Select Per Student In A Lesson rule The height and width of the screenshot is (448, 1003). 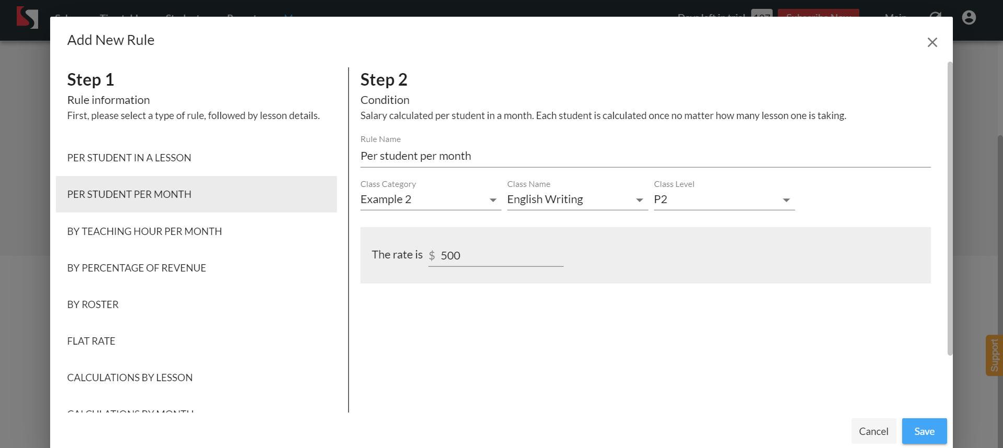click(196, 158)
